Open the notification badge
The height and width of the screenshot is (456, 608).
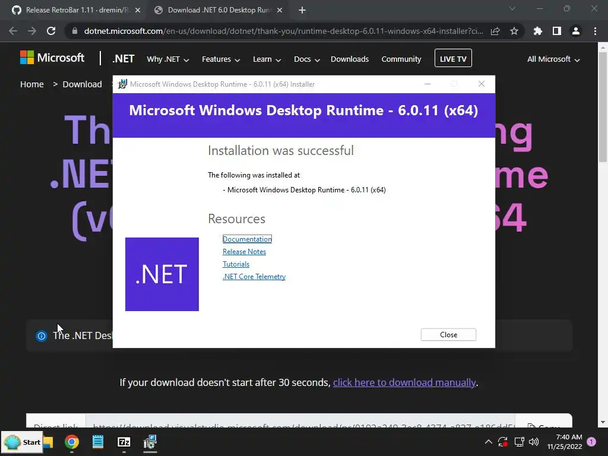coord(591,442)
